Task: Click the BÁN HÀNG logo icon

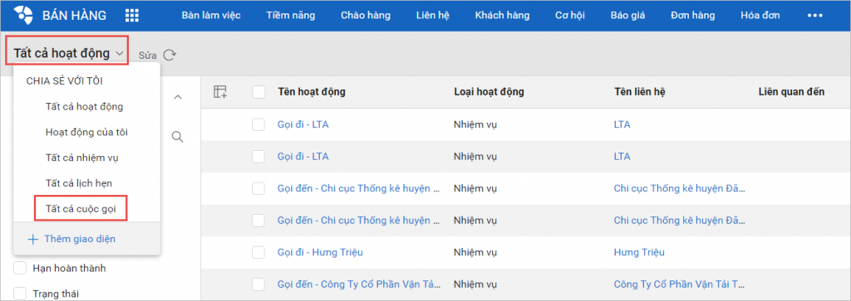Action: tap(24, 15)
